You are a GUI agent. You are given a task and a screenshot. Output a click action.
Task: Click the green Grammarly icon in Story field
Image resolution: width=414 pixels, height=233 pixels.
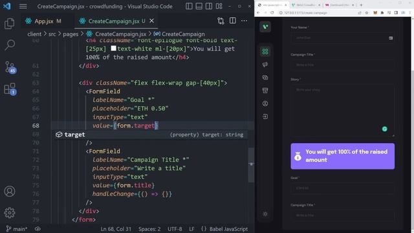pos(384,129)
